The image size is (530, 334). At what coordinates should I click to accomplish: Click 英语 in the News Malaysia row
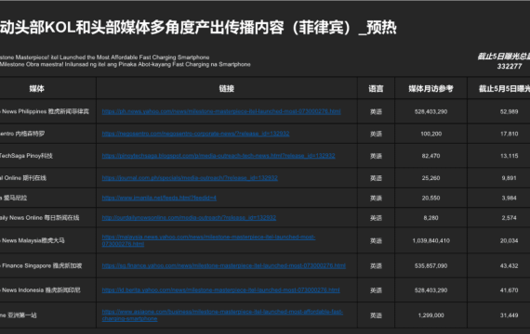click(x=376, y=240)
